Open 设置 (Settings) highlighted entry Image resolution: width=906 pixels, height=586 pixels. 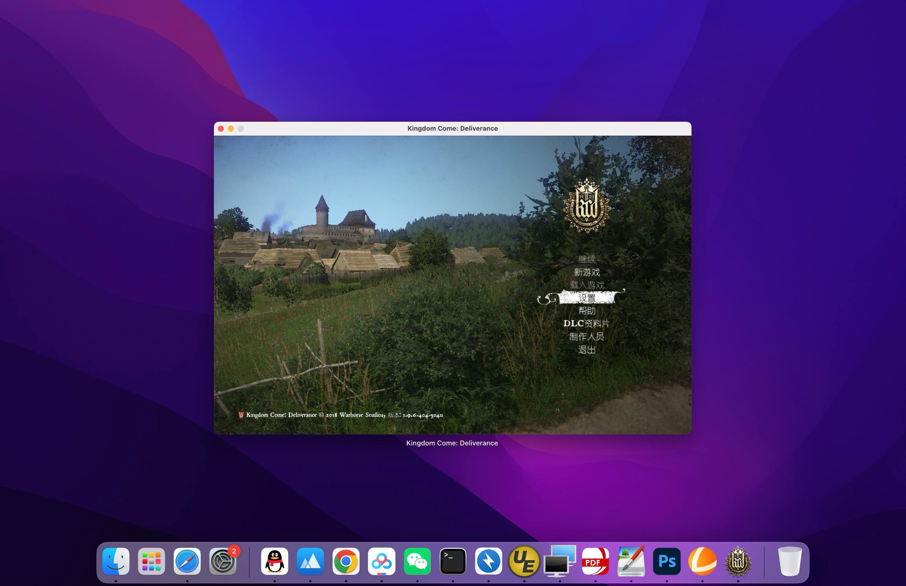tap(587, 298)
